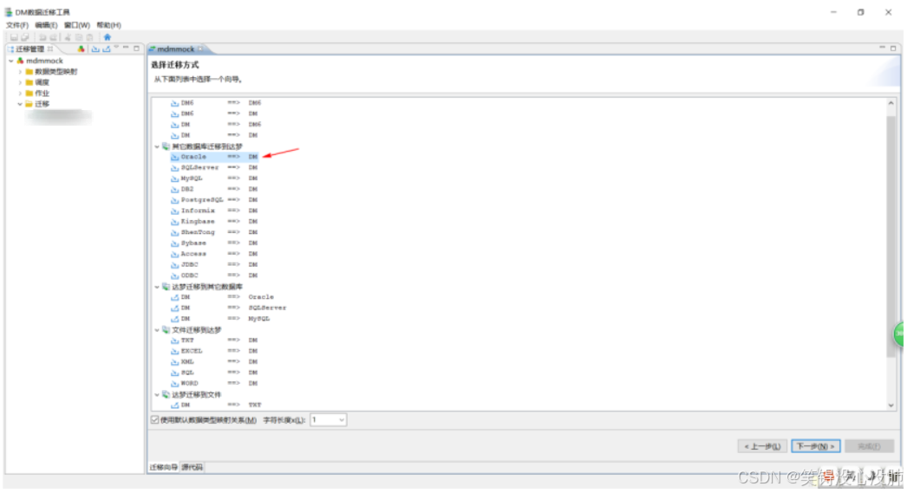Image resolution: width=907 pixels, height=493 pixels.
Task: Select the WORD ==> DM row
Action: (214, 384)
